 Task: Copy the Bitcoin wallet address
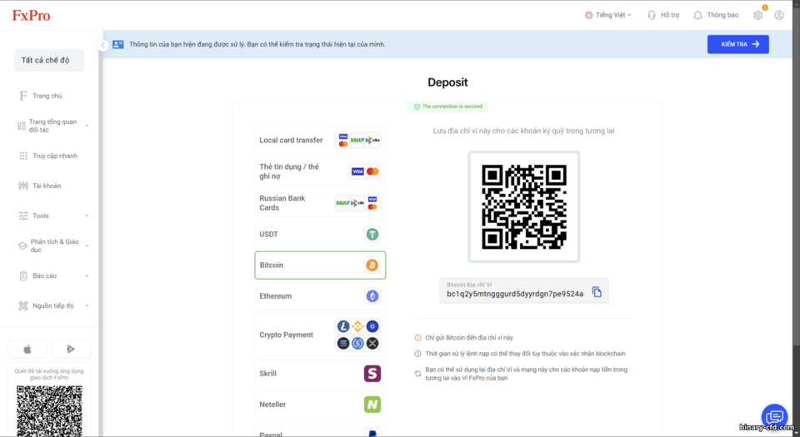tap(597, 292)
